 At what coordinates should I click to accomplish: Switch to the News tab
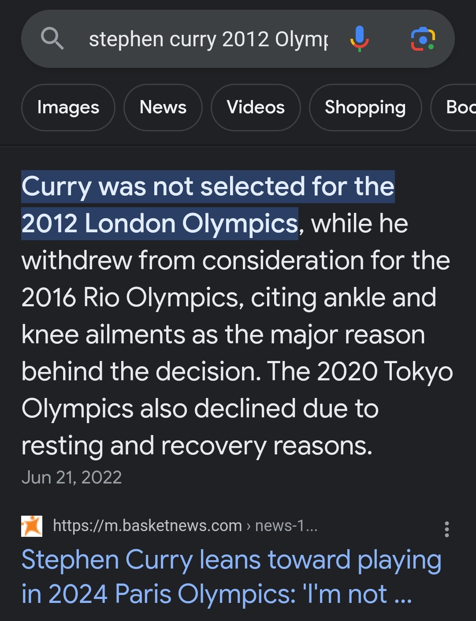(163, 108)
